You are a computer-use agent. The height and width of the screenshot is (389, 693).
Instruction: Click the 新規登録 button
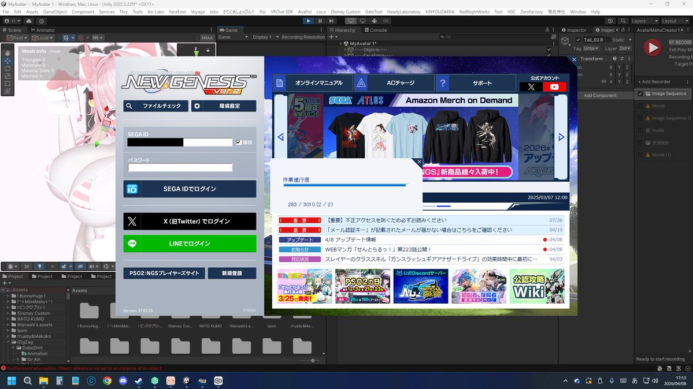232,274
